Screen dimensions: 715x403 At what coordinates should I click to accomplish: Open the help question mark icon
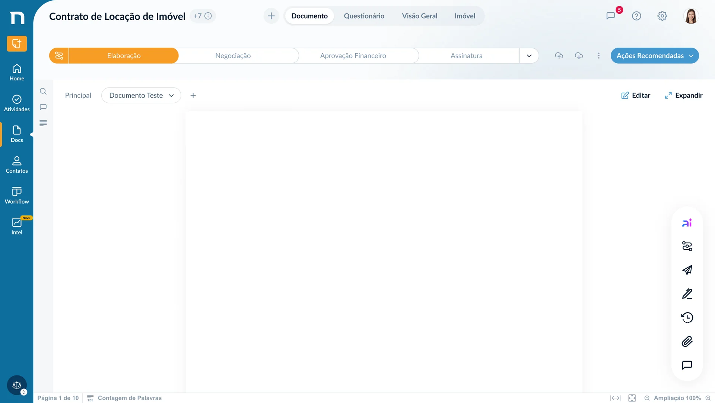pos(636,16)
